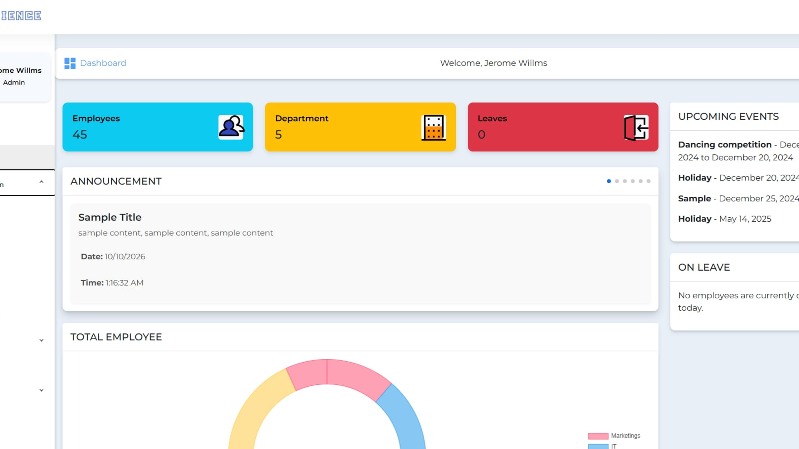Click the Holiday May 14, 2025 event
The width and height of the screenshot is (799, 449).
(x=725, y=219)
